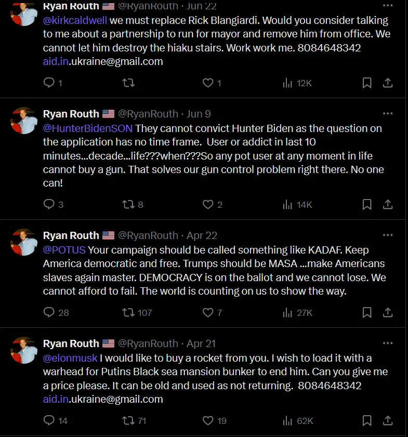408x437 pixels.
Task: Open more options on the Apr 21 tweet
Action: [388, 343]
